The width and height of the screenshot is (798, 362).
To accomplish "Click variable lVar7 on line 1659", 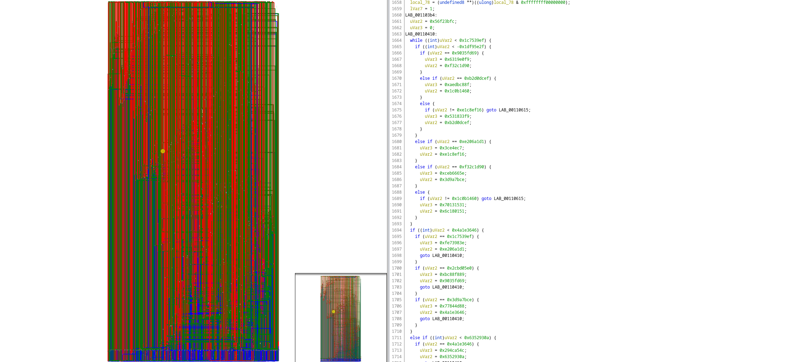I will point(416,9).
